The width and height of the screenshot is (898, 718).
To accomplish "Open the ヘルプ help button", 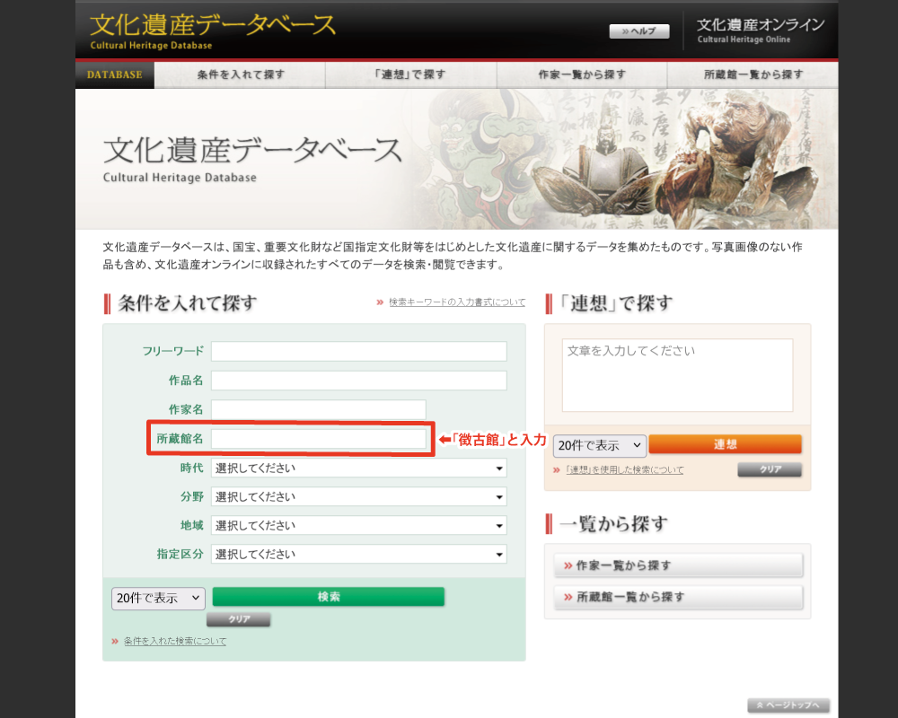I will coord(638,31).
